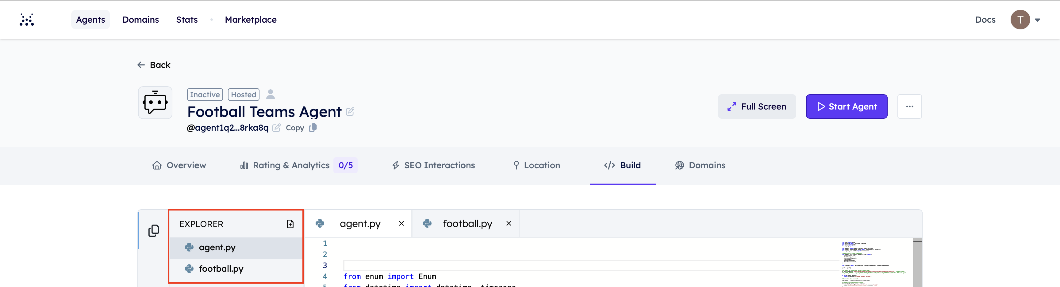Close the football.py editor tab
This screenshot has height=287, width=1060.
click(x=509, y=223)
